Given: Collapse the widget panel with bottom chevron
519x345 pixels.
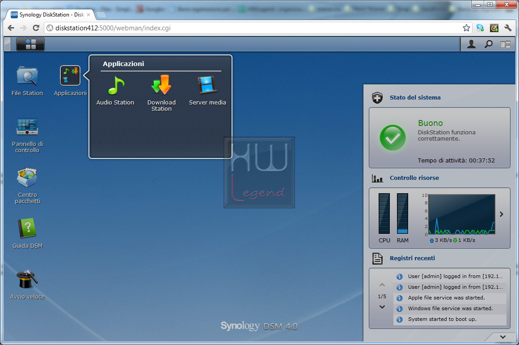Looking at the screenshot, I should (x=503, y=337).
